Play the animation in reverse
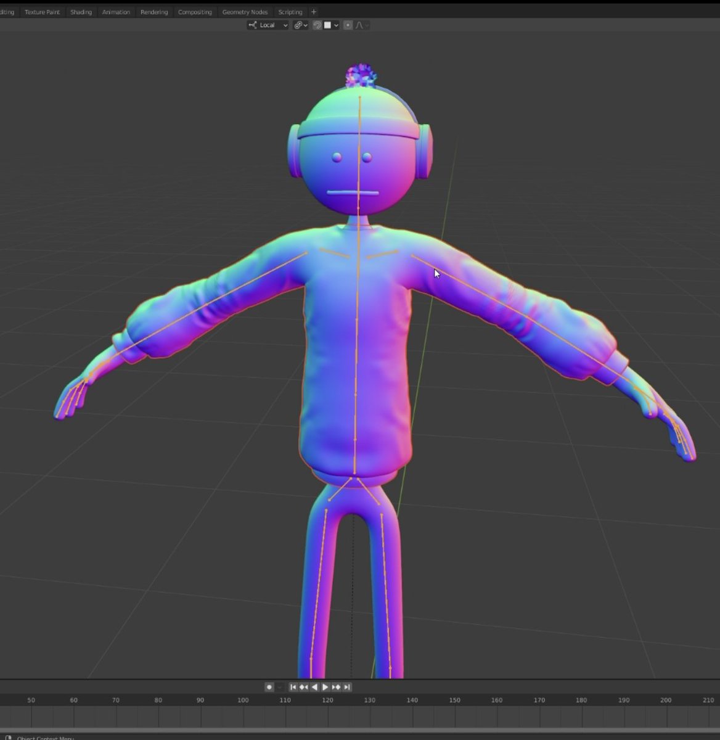 tap(314, 687)
